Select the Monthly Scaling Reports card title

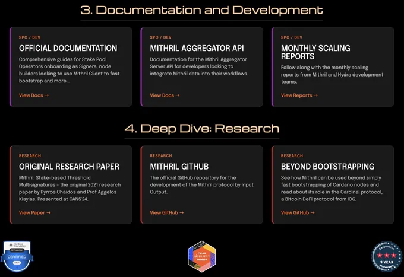pyautogui.click(x=315, y=52)
